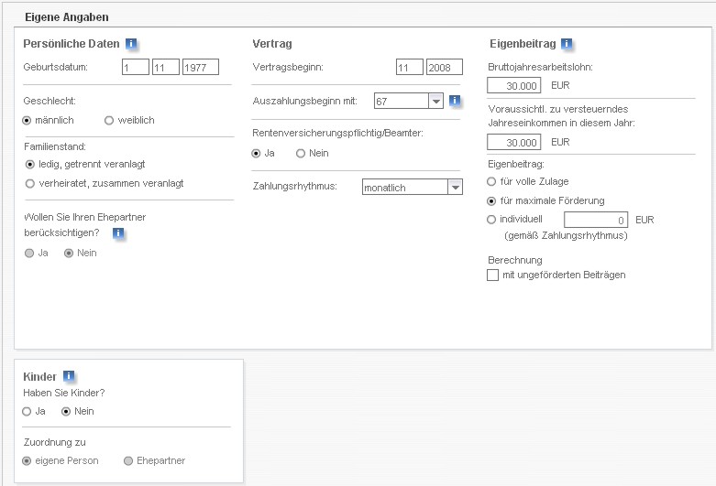Image resolution: width=716 pixels, height=486 pixels.
Task: Click Vertragsbeginn year field 2008
Action: point(445,67)
